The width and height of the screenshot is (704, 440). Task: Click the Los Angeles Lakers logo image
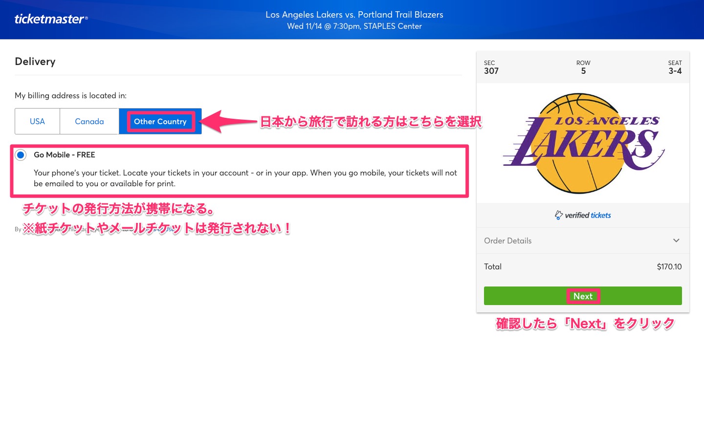(583, 143)
